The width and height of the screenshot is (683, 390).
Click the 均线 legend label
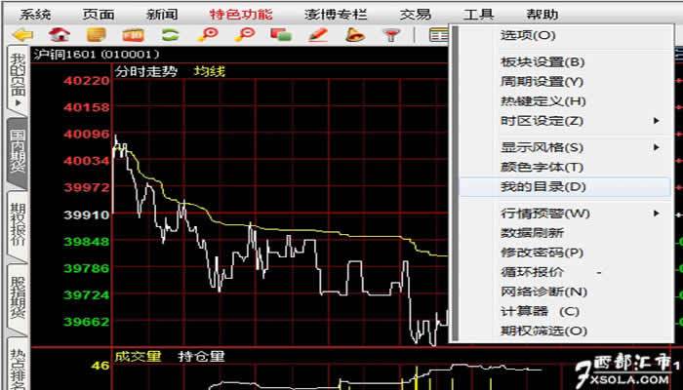point(210,71)
